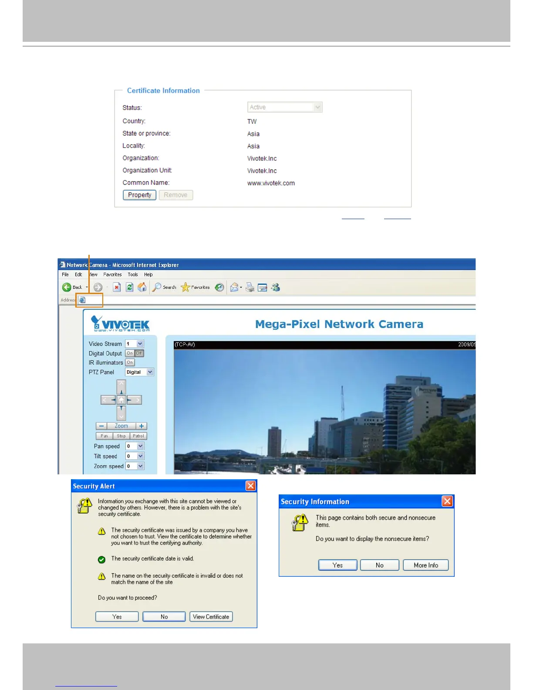This screenshot has height=690, width=533.
Task: Pan camera left with PTZ arrow
Action: tap(108, 400)
